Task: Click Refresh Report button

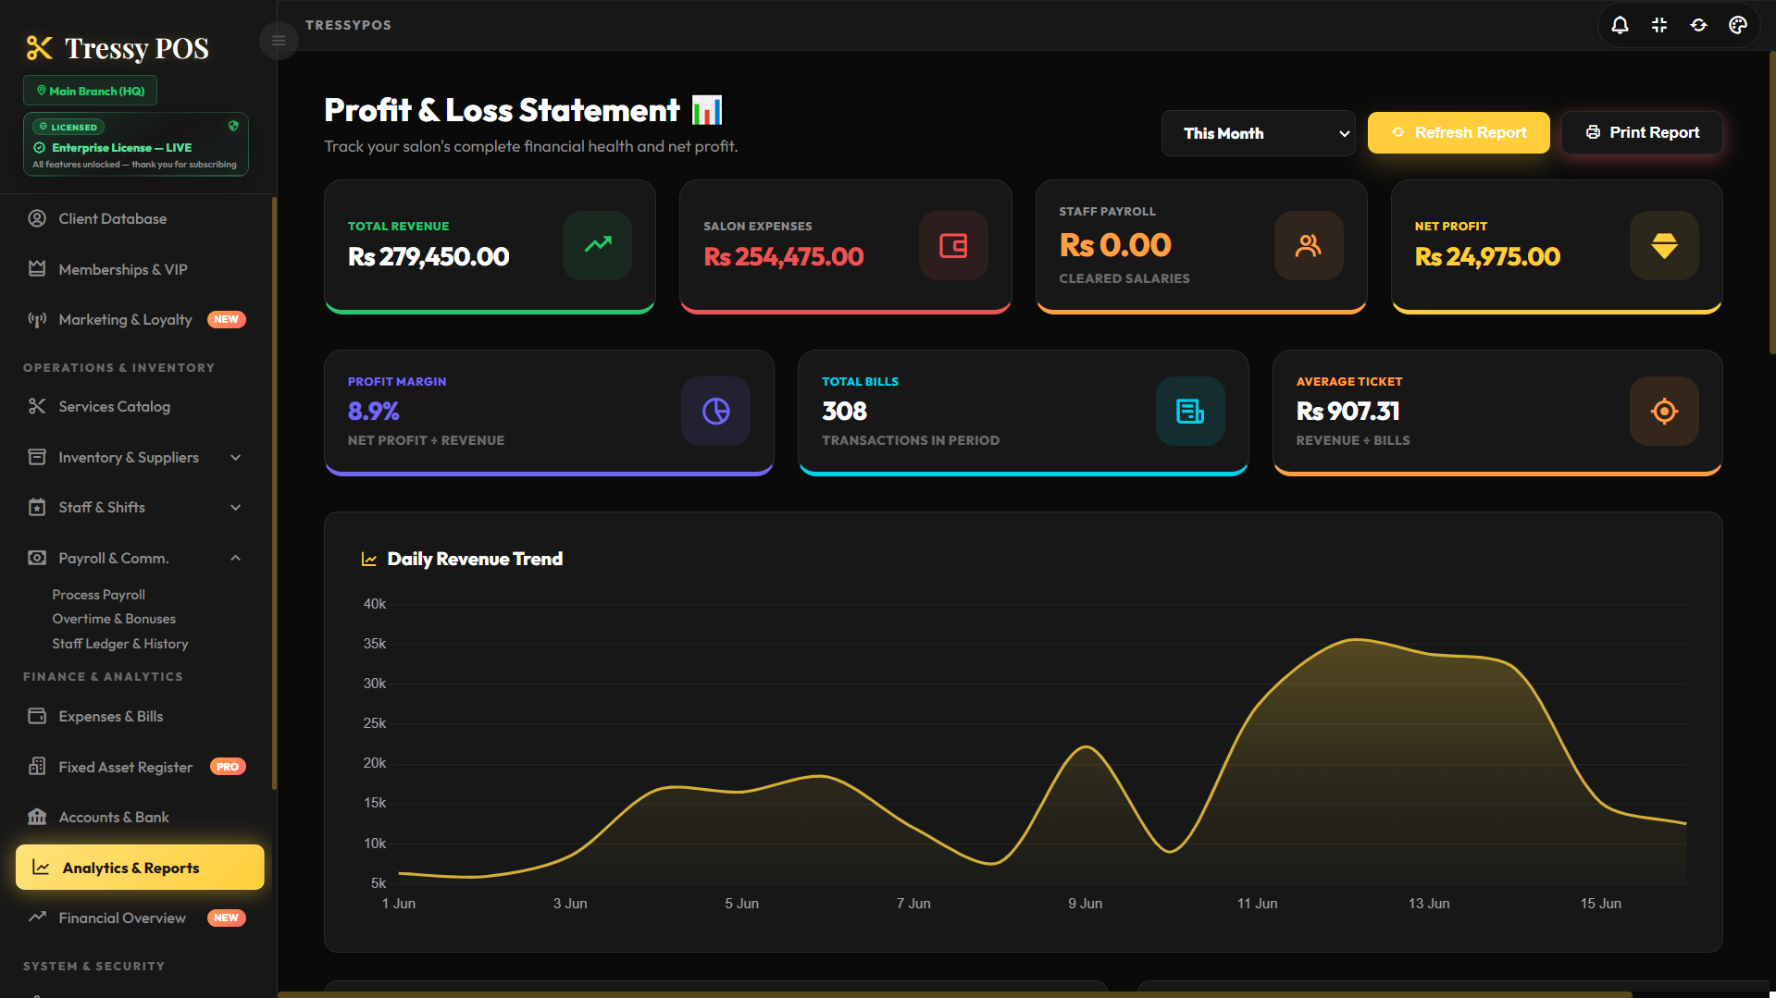Action: pyautogui.click(x=1459, y=132)
